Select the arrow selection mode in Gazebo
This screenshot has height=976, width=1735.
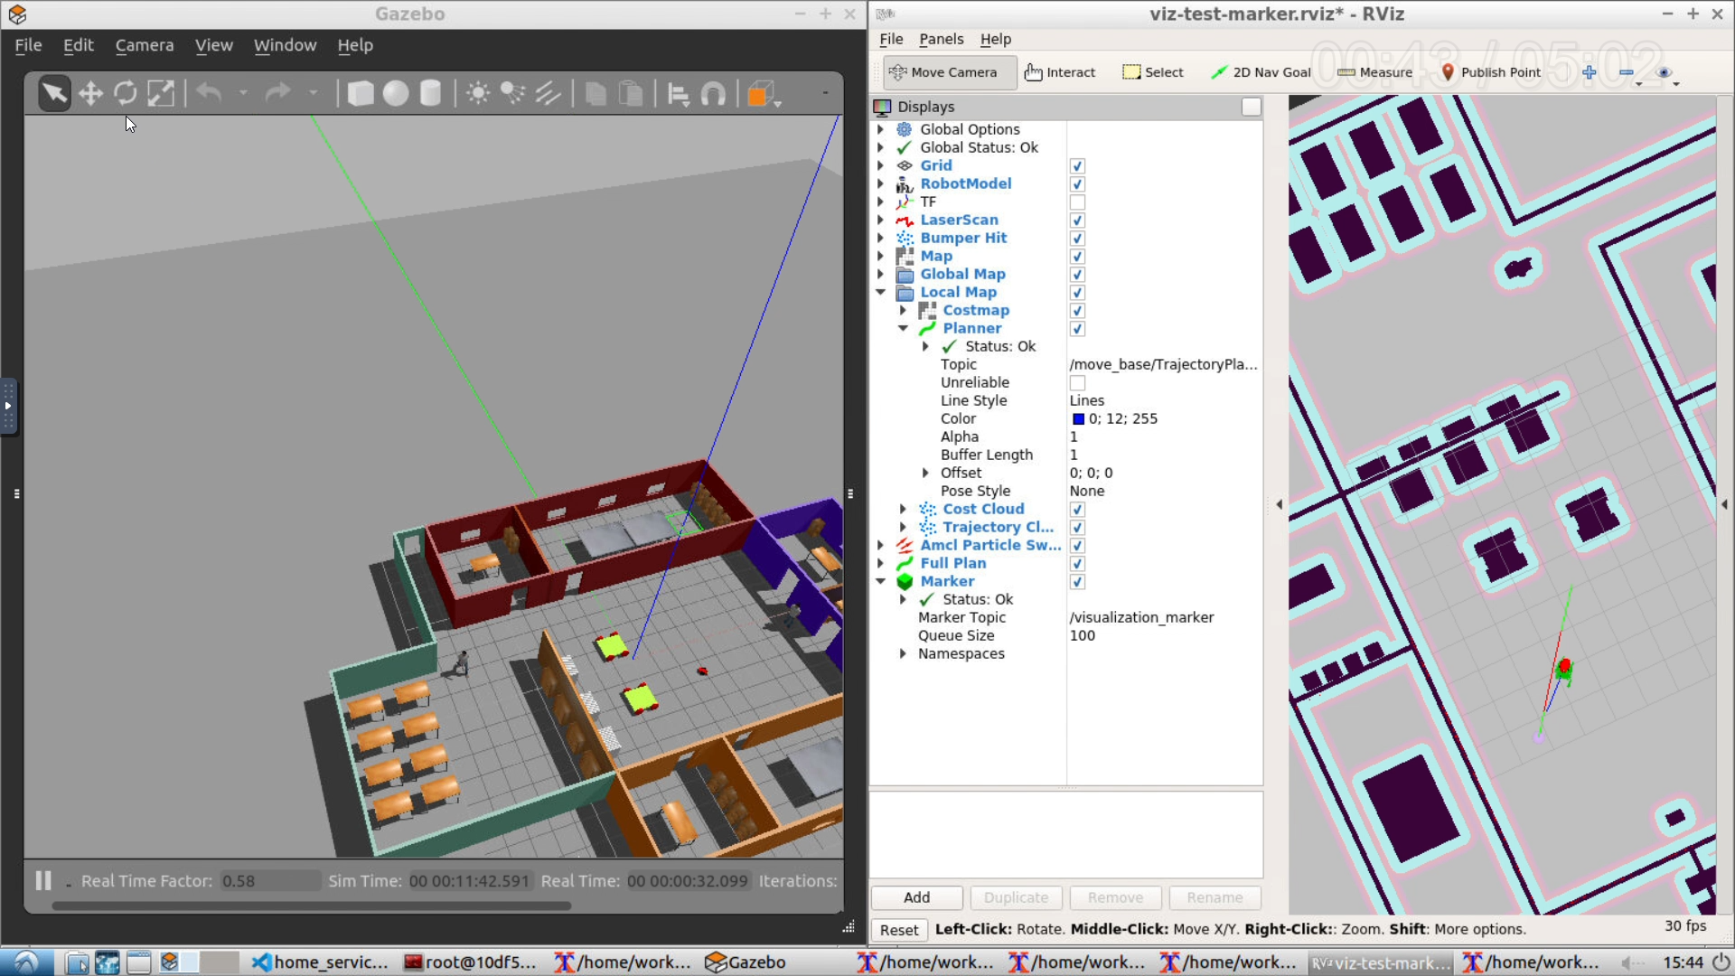pyautogui.click(x=54, y=93)
